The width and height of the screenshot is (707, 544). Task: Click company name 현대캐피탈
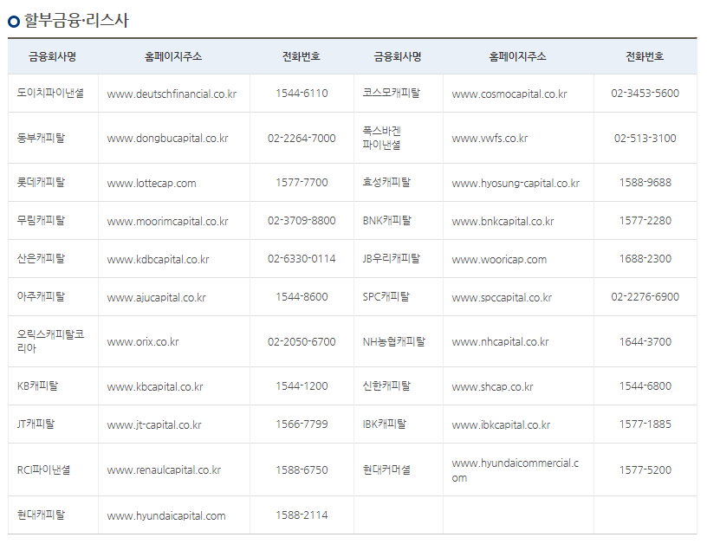coord(41,515)
